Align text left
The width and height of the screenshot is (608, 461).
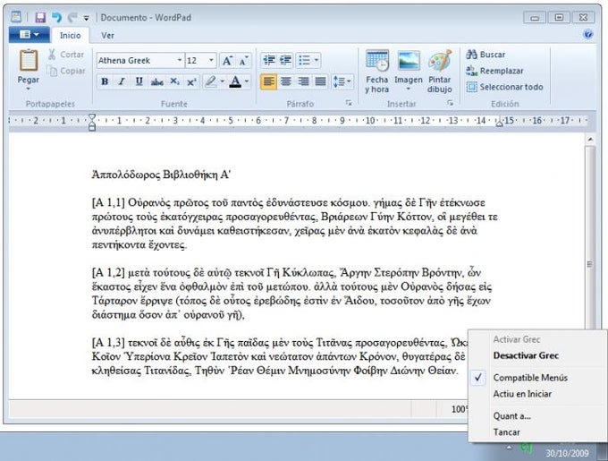269,81
